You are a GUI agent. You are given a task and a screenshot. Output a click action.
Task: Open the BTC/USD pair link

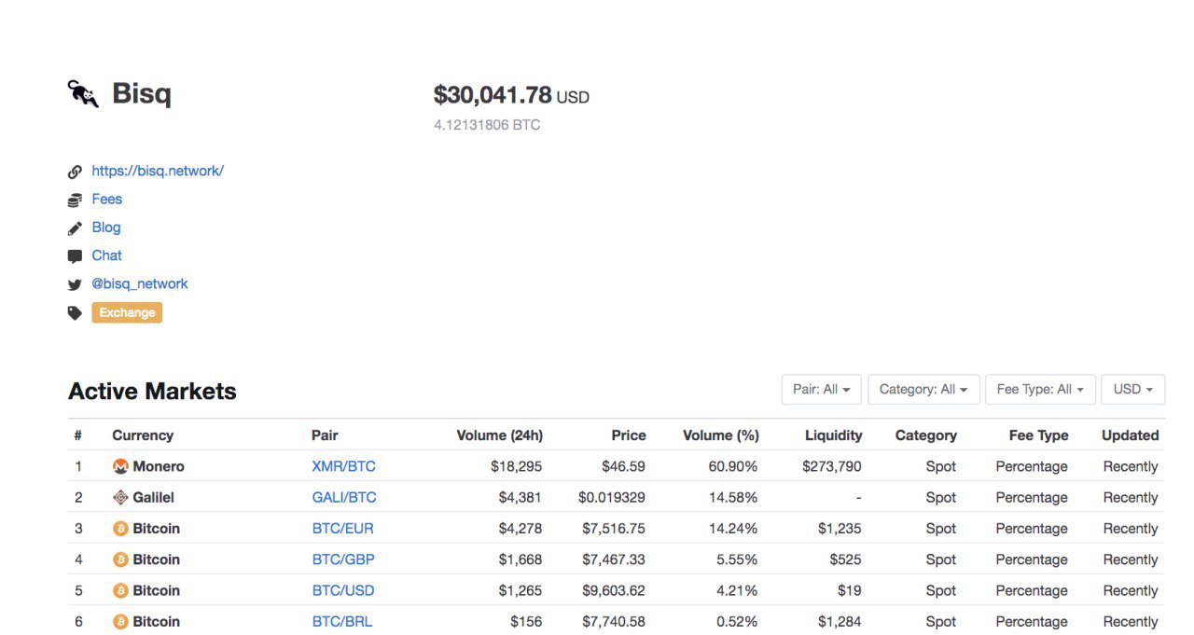[x=343, y=590]
